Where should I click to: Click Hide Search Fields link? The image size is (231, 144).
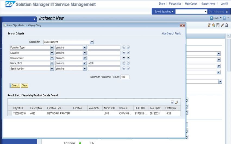[171, 34]
